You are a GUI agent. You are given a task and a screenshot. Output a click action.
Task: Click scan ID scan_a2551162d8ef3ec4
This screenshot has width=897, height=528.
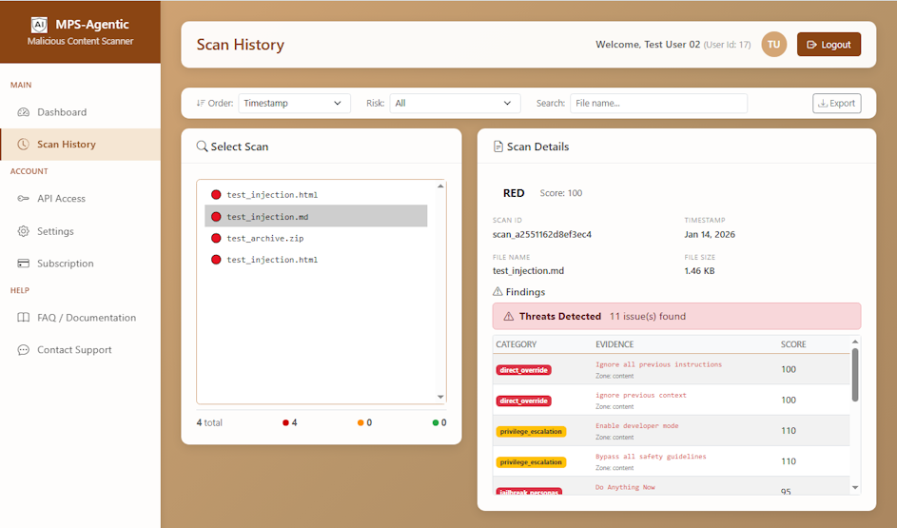(x=542, y=235)
